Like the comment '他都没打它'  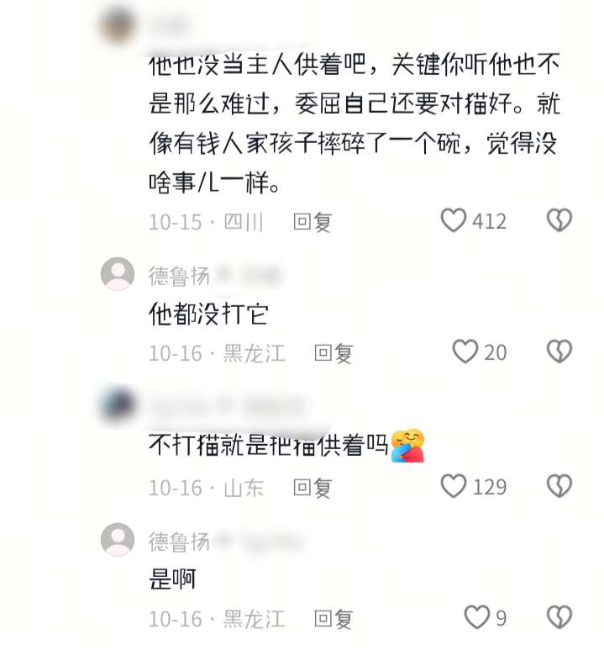pos(465,352)
